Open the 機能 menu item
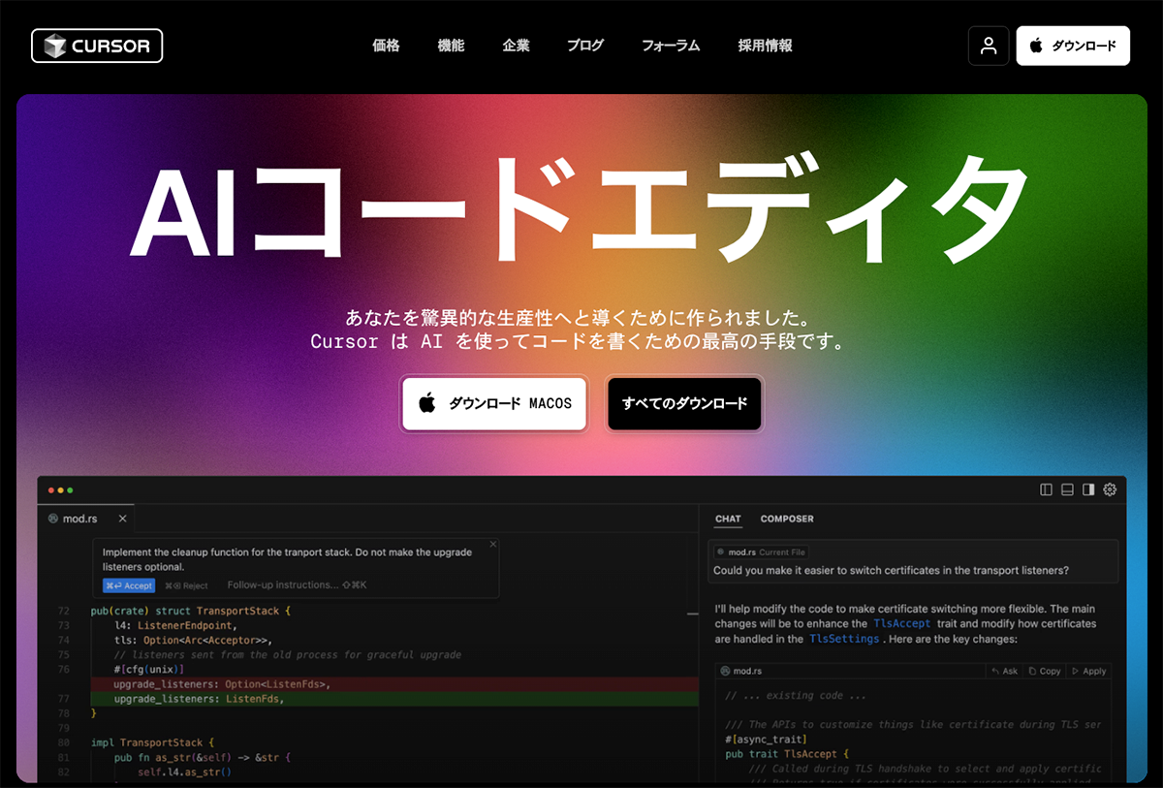This screenshot has width=1163, height=788. (x=451, y=46)
